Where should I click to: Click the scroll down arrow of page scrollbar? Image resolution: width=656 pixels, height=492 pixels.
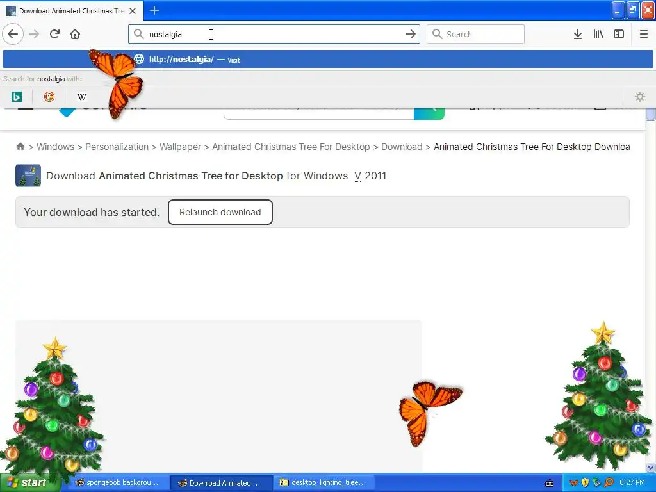tap(651, 467)
